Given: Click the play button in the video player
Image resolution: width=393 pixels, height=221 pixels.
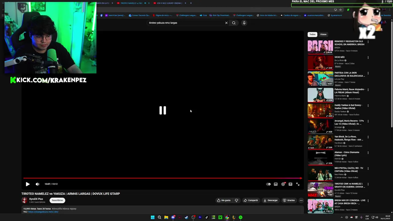Looking at the screenshot, I should point(28,184).
